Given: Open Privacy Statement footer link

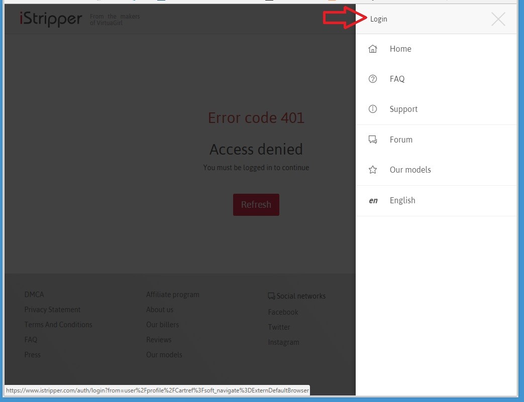Looking at the screenshot, I should coord(52,310).
